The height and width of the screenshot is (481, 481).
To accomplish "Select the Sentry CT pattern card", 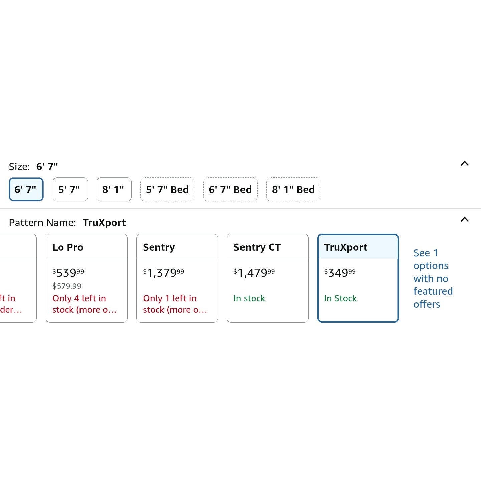I will tap(268, 278).
